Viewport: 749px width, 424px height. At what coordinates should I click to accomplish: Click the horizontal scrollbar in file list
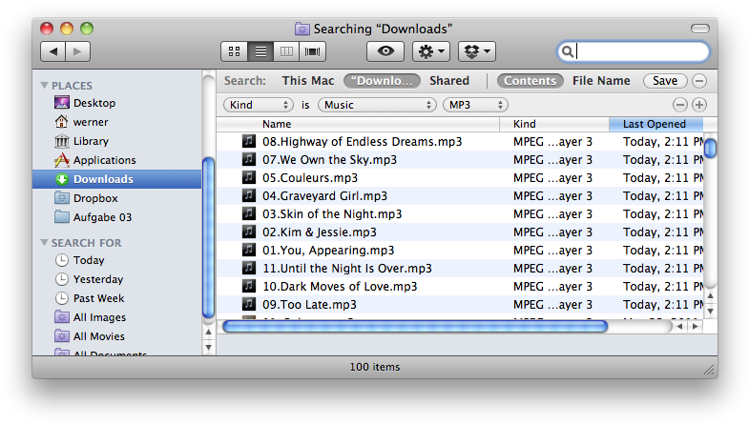tap(415, 326)
